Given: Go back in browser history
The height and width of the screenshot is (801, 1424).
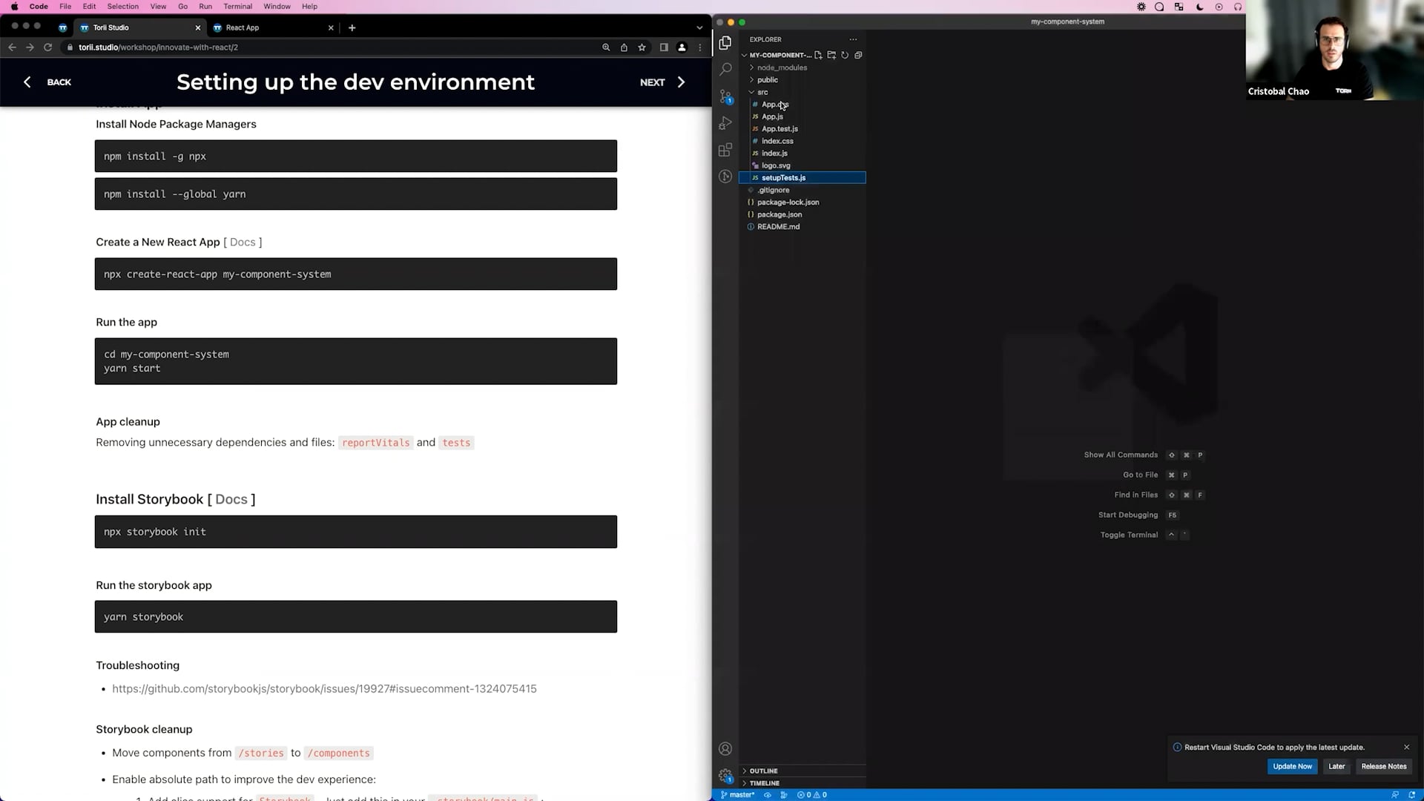Looking at the screenshot, I should [x=12, y=47].
